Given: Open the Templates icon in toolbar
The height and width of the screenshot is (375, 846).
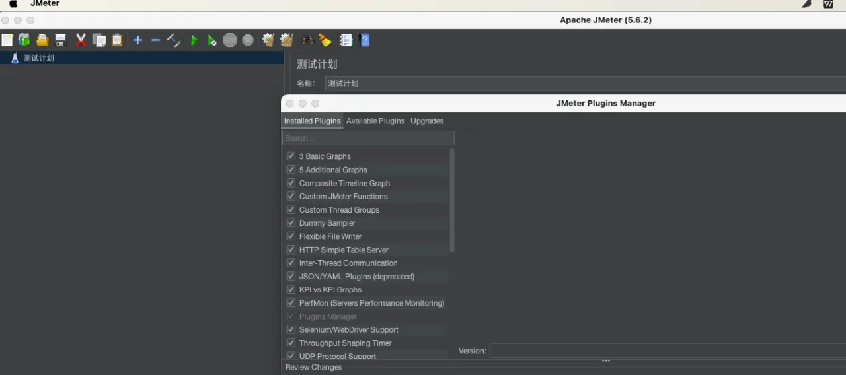Looking at the screenshot, I should tap(24, 40).
